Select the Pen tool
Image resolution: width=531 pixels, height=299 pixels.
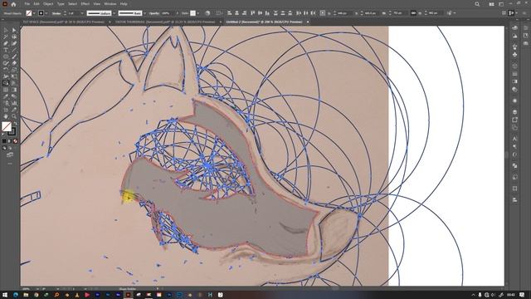(x=6, y=43)
